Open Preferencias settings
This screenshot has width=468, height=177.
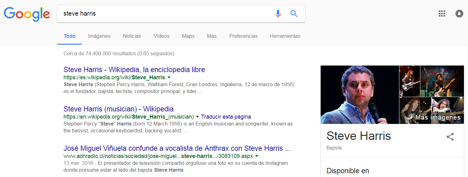[x=243, y=36]
